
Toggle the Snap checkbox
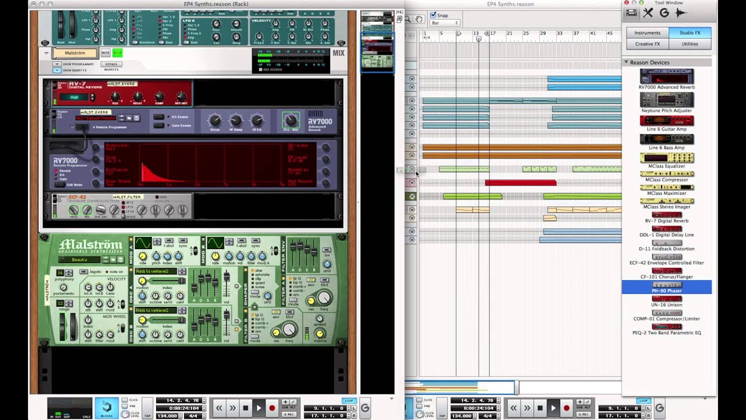tap(433, 15)
